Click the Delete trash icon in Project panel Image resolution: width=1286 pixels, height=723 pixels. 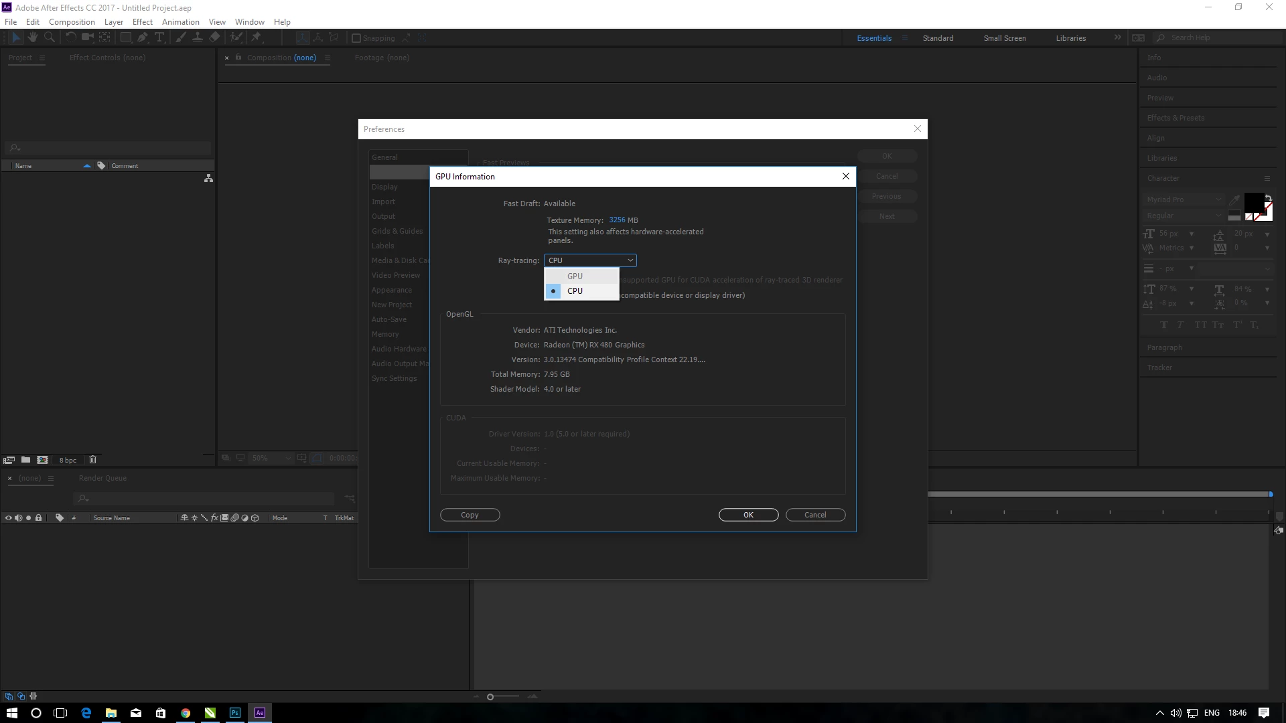pos(93,460)
